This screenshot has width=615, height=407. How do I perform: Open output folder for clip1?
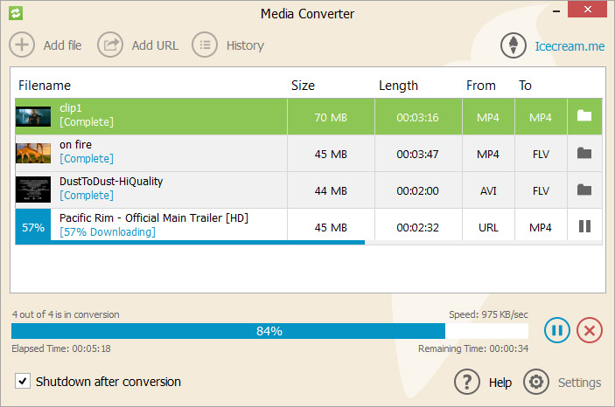(584, 117)
